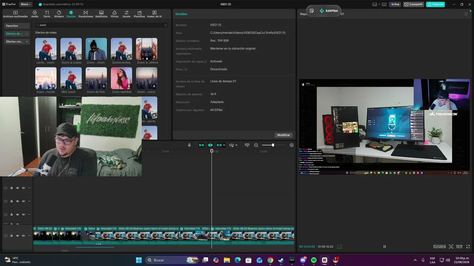Image resolution: width=474 pixels, height=266 pixels.
Task: Open the Avatar de IA panel
Action: [x=154, y=14]
